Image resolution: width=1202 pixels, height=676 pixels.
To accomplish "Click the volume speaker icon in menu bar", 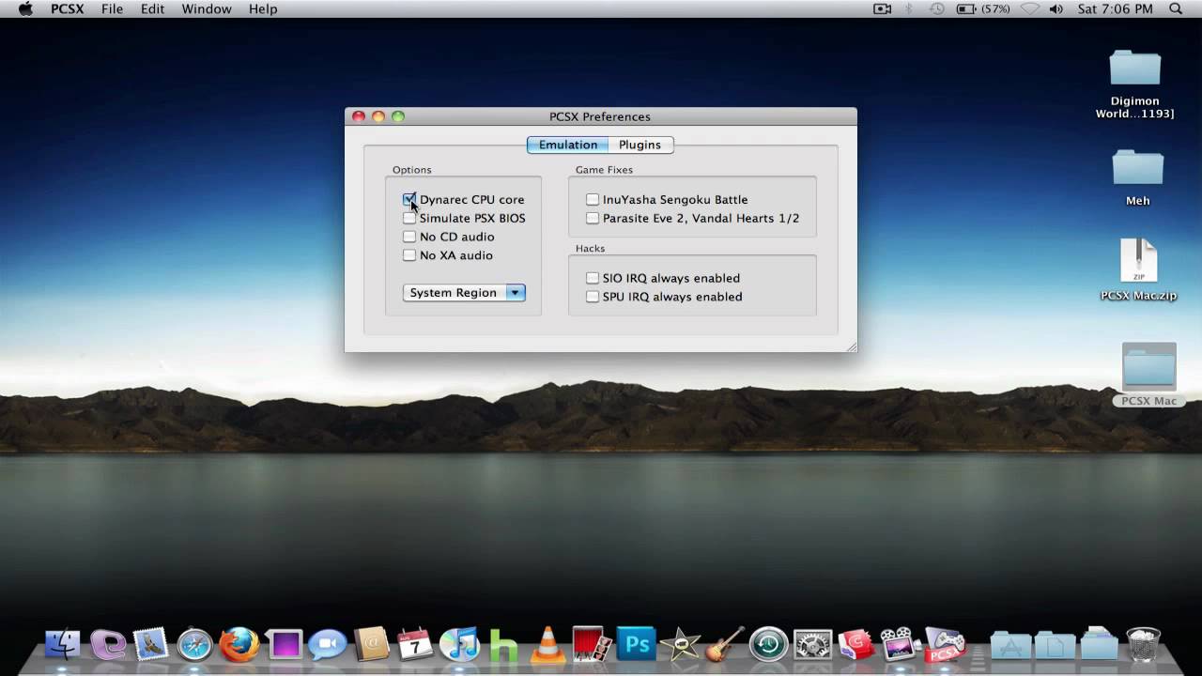I will (1056, 8).
